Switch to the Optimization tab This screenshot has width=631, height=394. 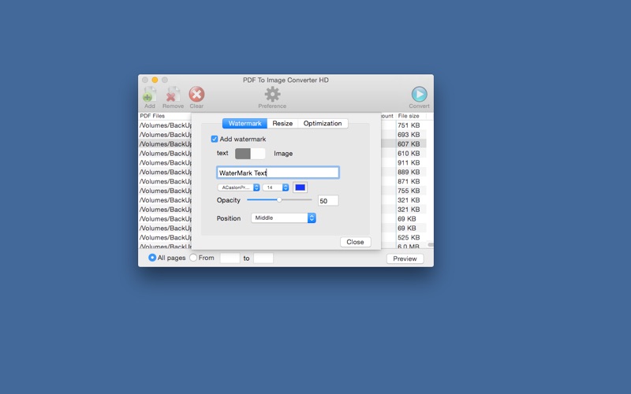tap(323, 124)
